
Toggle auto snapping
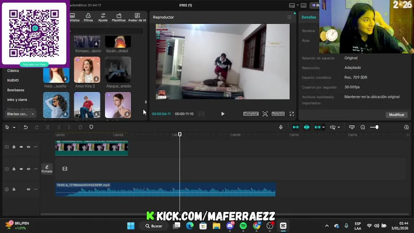coord(307,127)
